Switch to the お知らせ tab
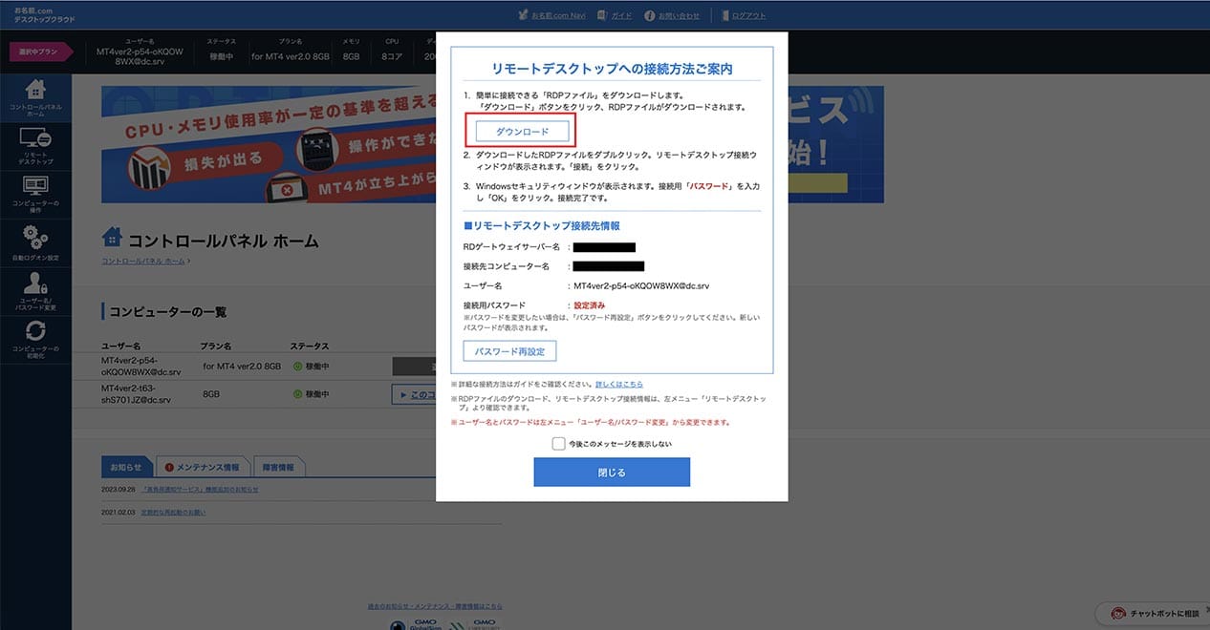 pos(126,467)
